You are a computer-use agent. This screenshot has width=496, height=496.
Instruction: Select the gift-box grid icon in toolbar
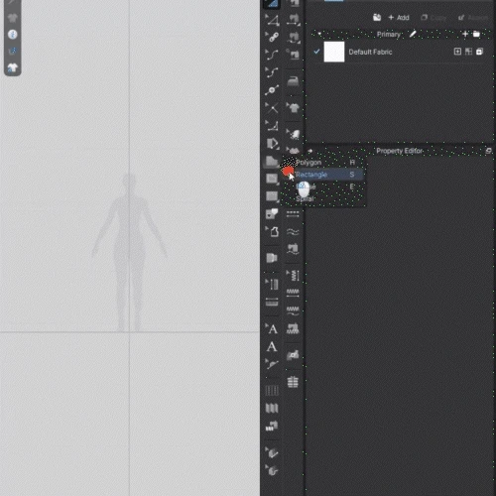coord(293,382)
